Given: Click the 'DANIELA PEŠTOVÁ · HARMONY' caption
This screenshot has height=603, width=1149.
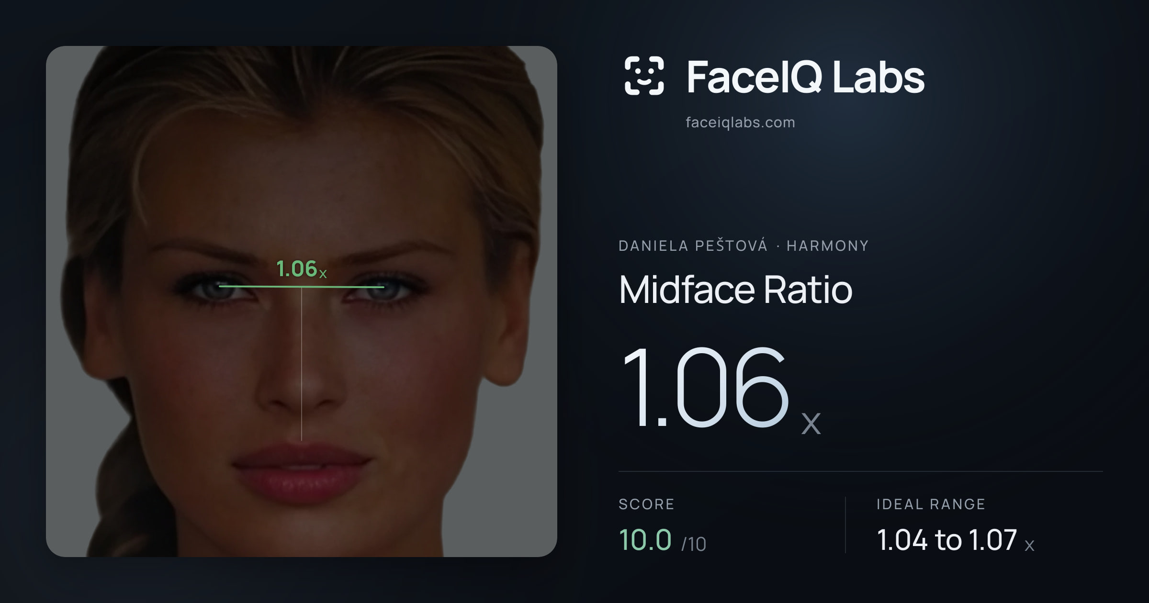Looking at the screenshot, I should [743, 246].
